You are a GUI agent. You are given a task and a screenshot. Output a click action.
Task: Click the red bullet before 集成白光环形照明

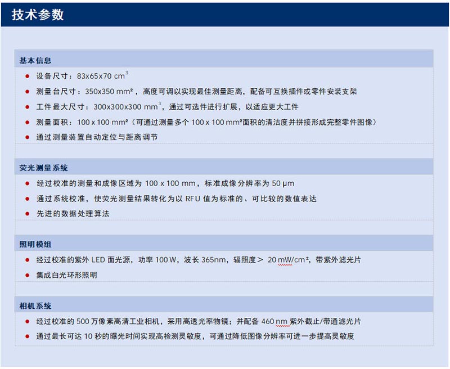click(x=27, y=276)
